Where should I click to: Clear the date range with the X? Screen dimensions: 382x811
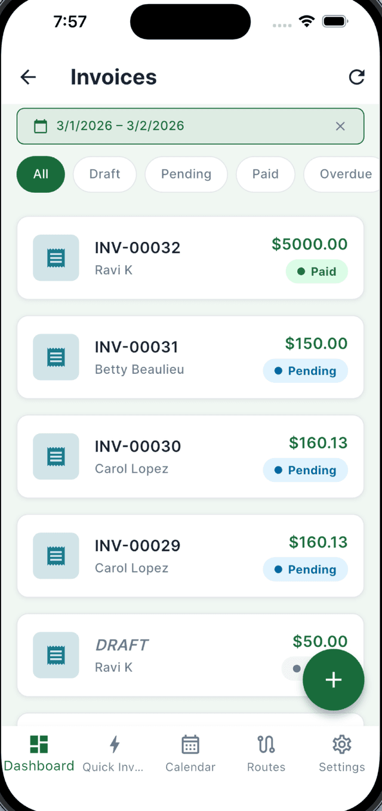pos(340,126)
